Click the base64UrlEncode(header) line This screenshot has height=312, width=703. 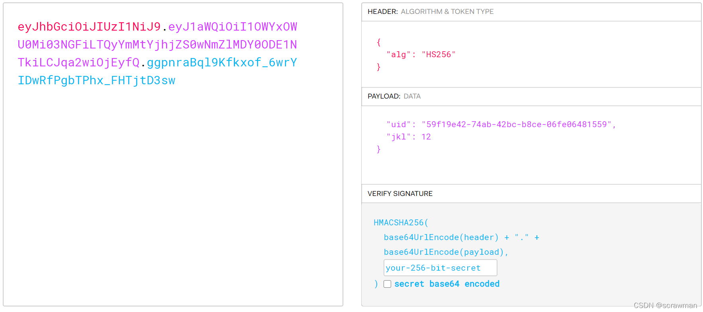462,237
